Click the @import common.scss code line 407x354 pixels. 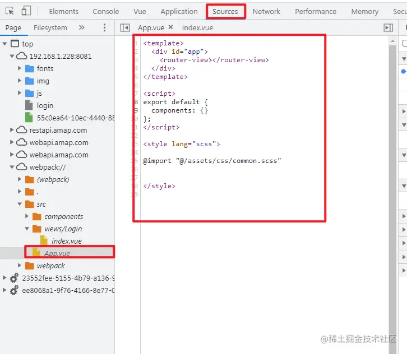coord(212,161)
